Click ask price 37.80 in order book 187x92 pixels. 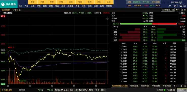pyautogui.click(x=153, y=40)
